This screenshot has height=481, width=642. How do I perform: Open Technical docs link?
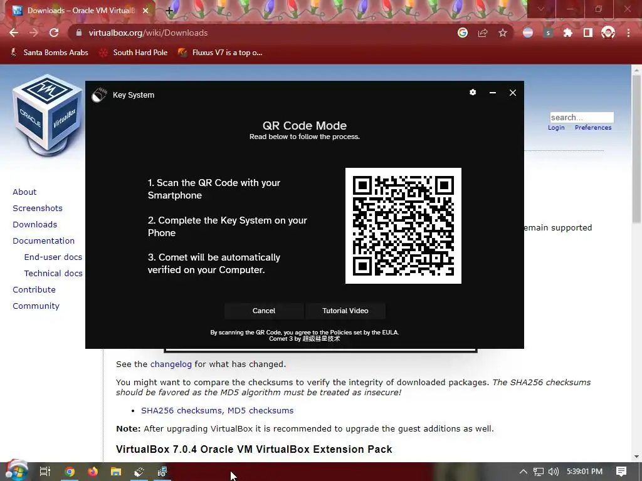(x=53, y=274)
